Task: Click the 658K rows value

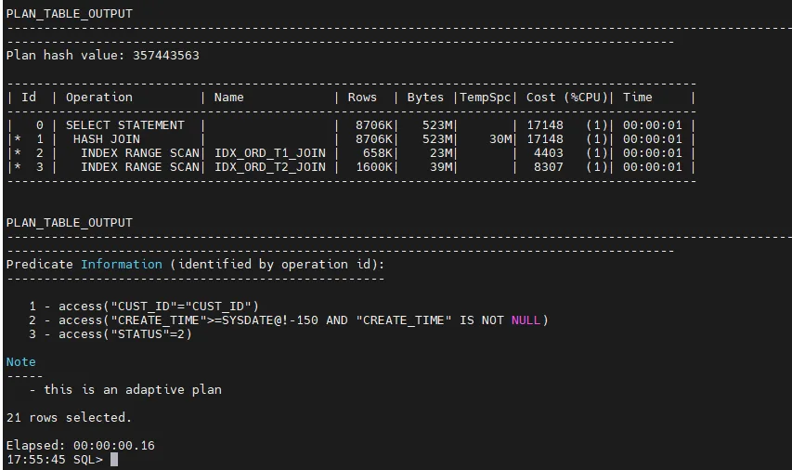Action: 377,152
